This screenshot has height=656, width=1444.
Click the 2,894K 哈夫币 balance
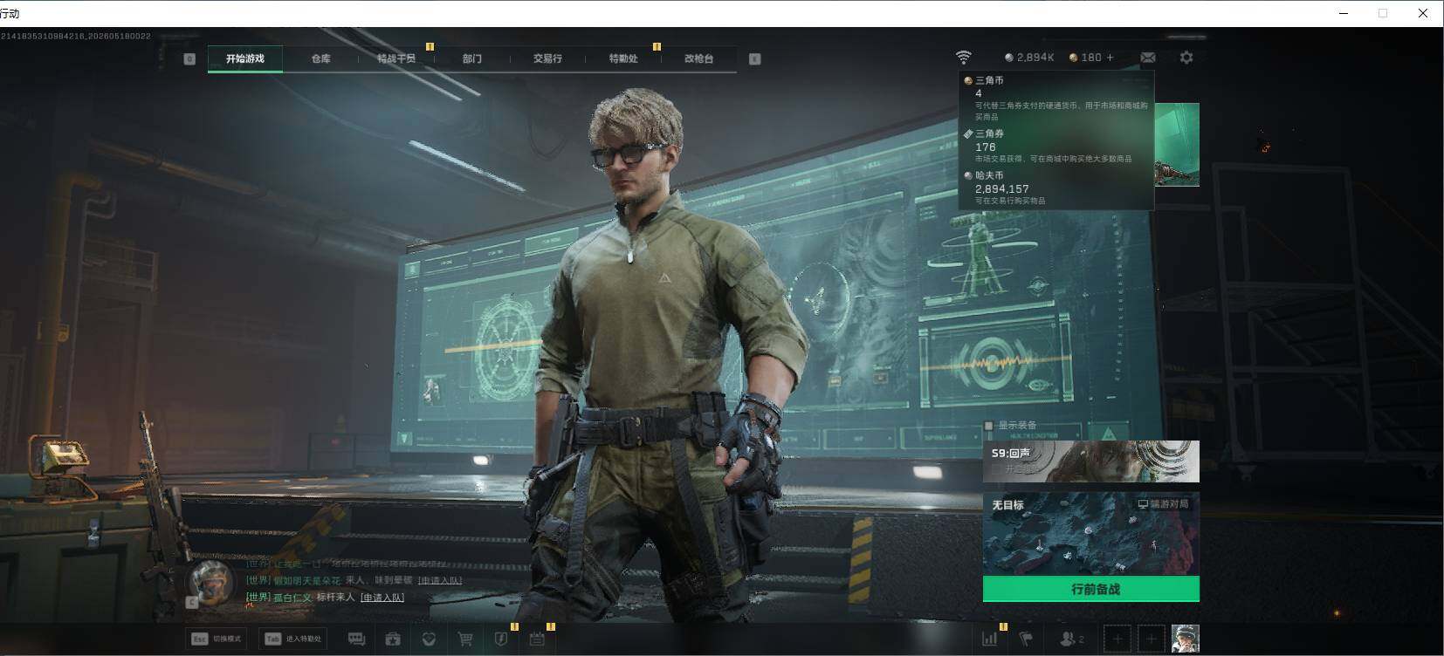[1029, 58]
